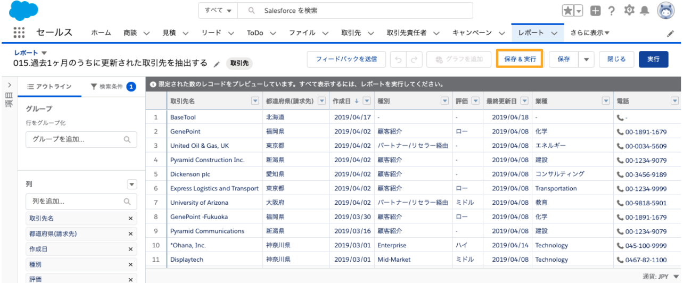
Task: Click the グラフを追加 button
Action: pos(458,60)
